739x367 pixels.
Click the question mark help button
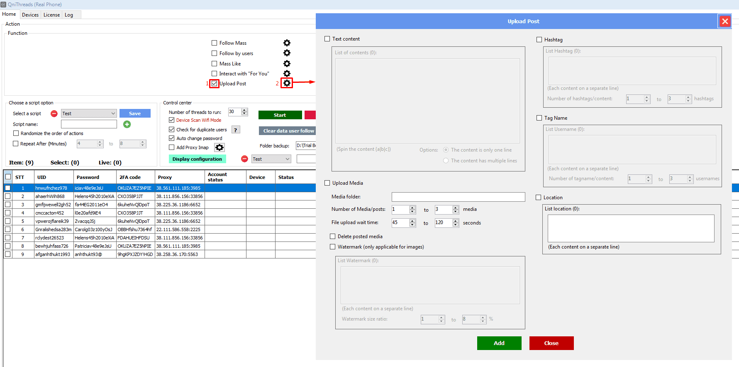[x=235, y=130]
